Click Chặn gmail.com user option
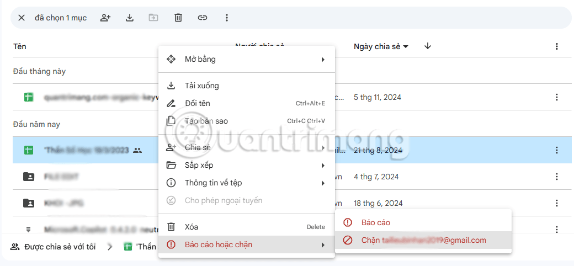The width and height of the screenshot is (574, 266). [x=423, y=241]
